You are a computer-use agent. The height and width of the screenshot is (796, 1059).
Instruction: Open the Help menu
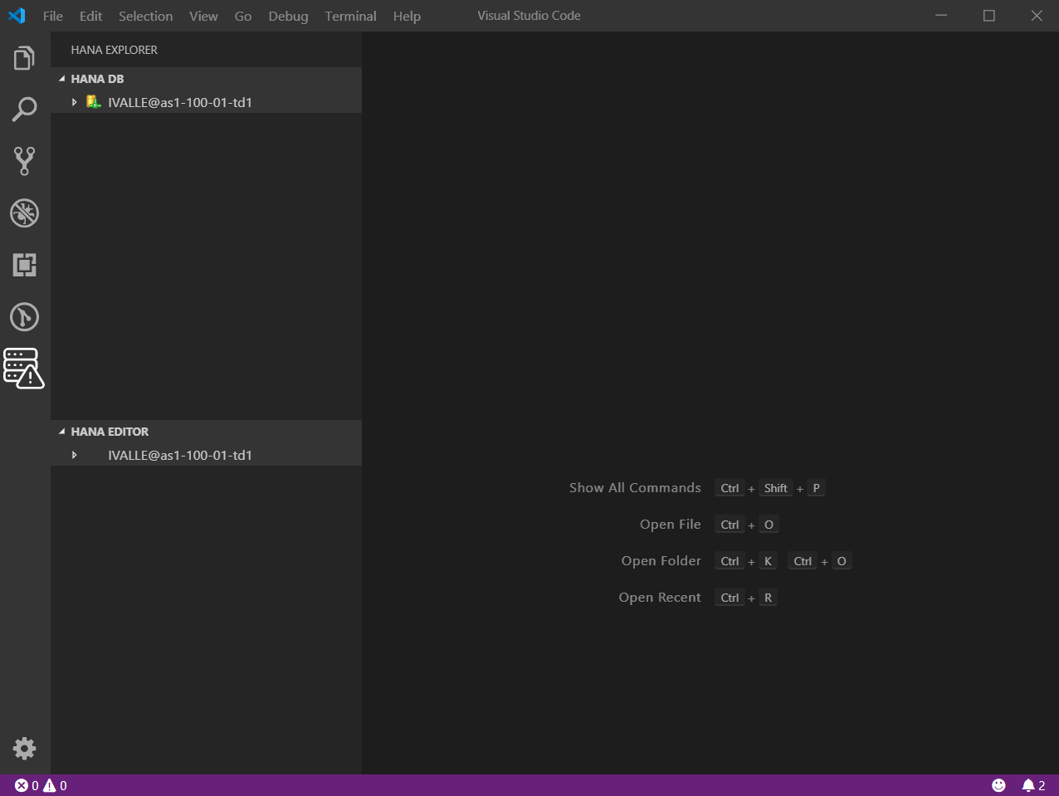tap(407, 16)
